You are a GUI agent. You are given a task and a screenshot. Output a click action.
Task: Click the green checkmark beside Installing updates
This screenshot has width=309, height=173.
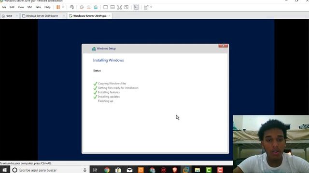pyautogui.click(x=96, y=97)
